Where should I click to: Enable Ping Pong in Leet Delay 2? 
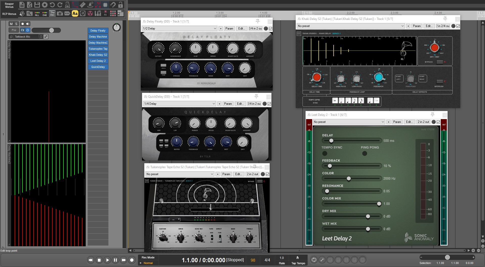(x=364, y=153)
